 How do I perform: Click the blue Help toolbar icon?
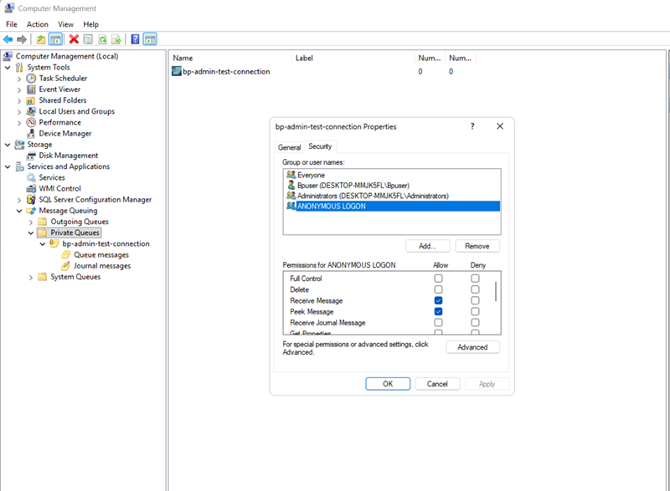coord(134,39)
